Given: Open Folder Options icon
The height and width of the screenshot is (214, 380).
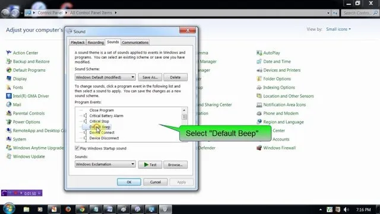Looking at the screenshot, I should coord(259,79).
